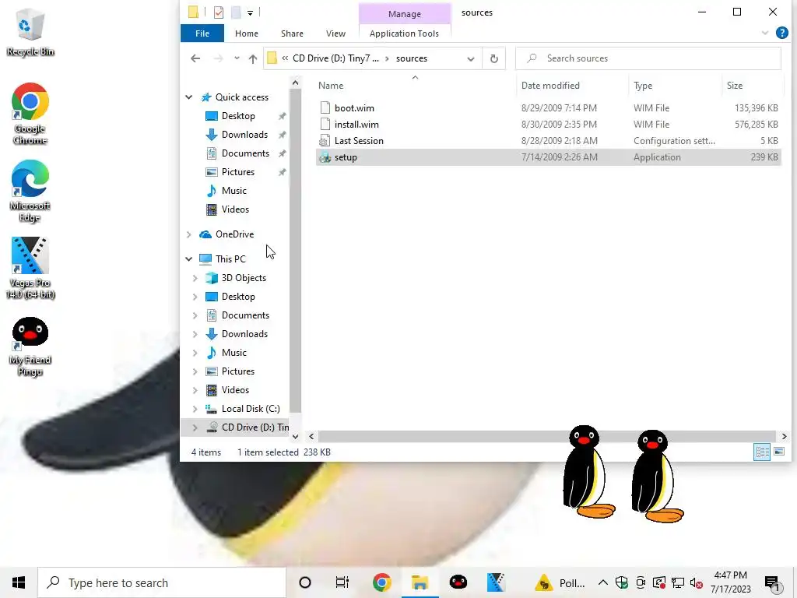This screenshot has width=797, height=598.
Task: Switch to large icons view layout
Action: point(779,452)
